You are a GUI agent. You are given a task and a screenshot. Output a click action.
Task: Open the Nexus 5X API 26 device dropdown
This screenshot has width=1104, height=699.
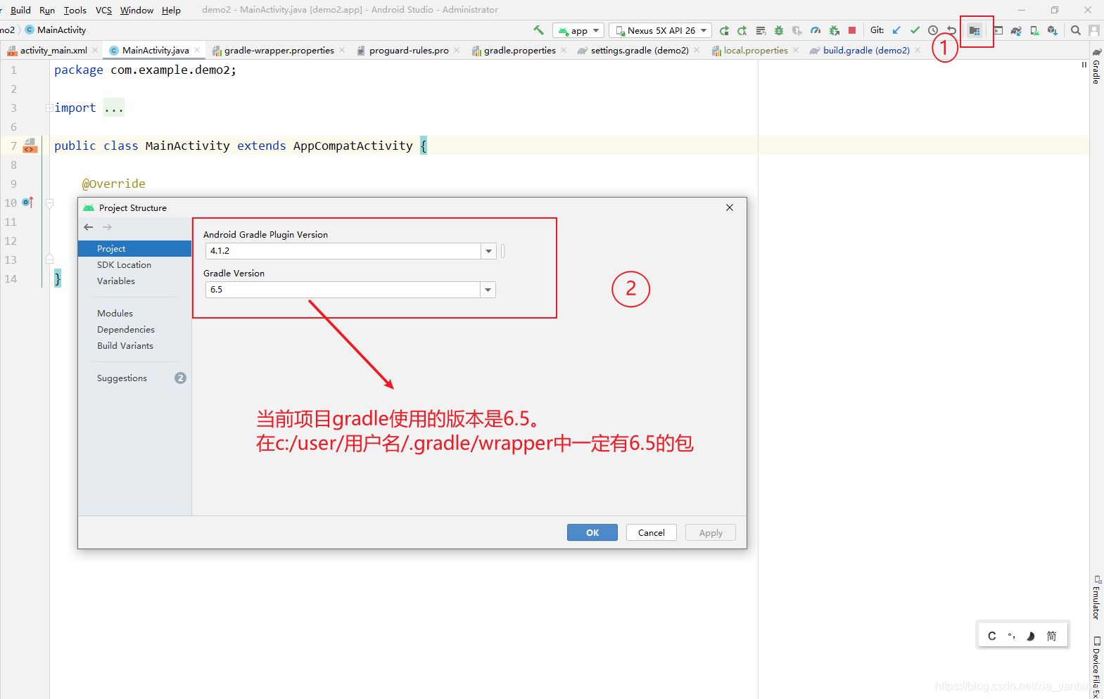pyautogui.click(x=661, y=30)
